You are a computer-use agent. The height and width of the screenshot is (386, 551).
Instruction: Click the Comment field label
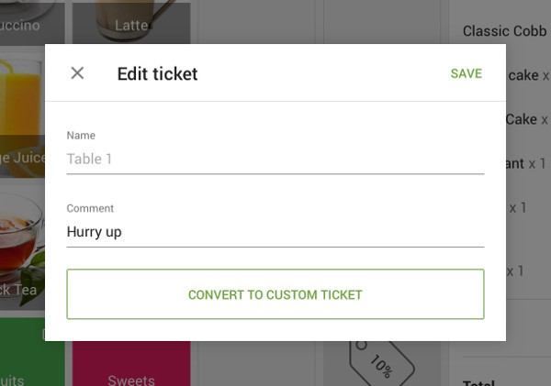click(90, 209)
